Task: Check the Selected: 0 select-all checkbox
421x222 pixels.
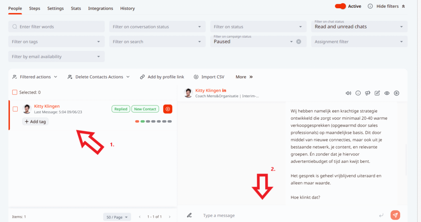Action: click(x=15, y=92)
